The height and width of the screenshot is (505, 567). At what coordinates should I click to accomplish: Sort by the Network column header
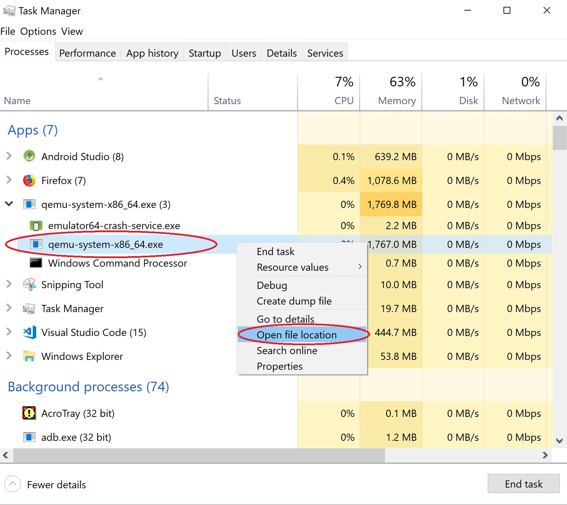[x=515, y=92]
